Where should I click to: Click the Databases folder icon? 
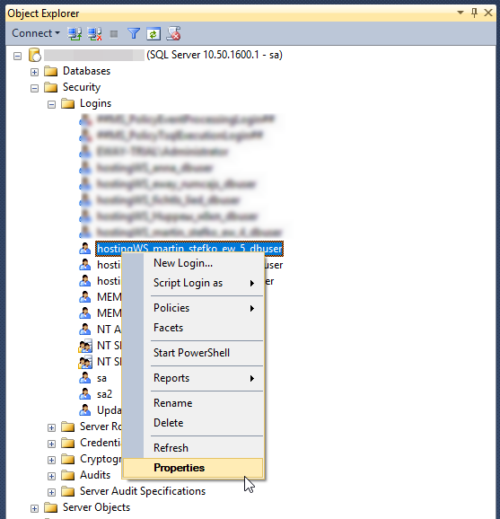[x=50, y=71]
